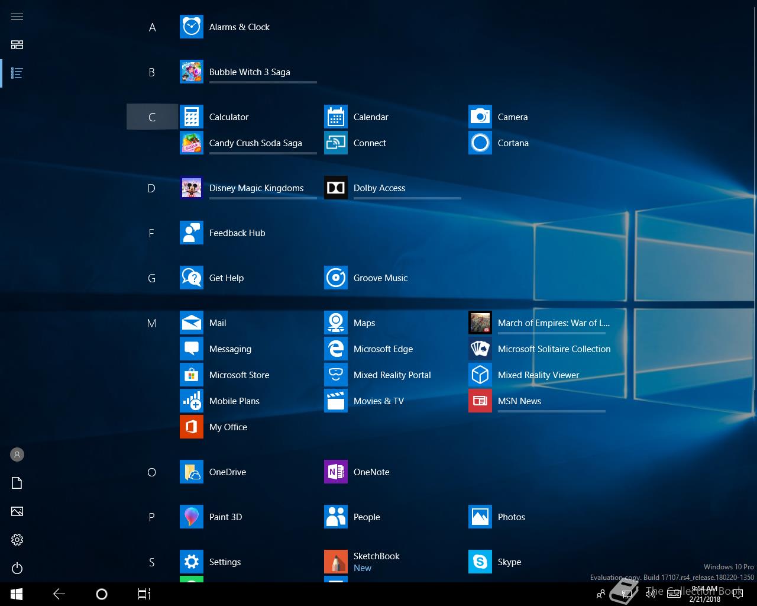Open the Calculator app icon
This screenshot has height=606, width=757.
tap(192, 117)
